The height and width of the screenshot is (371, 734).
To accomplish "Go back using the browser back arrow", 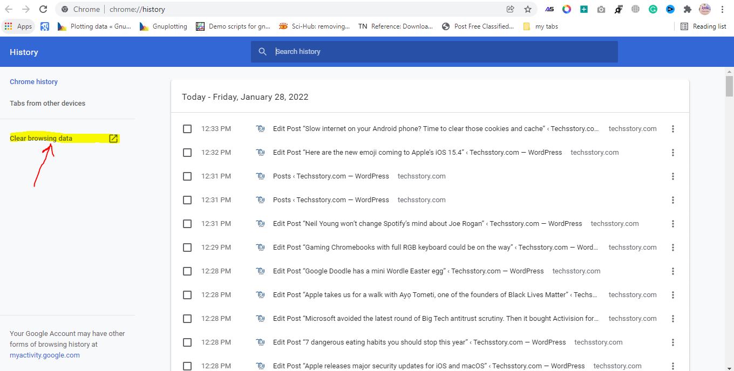I will (x=9, y=9).
